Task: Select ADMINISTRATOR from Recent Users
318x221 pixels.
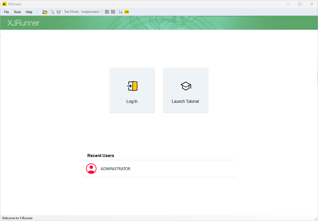Action: 115,169
